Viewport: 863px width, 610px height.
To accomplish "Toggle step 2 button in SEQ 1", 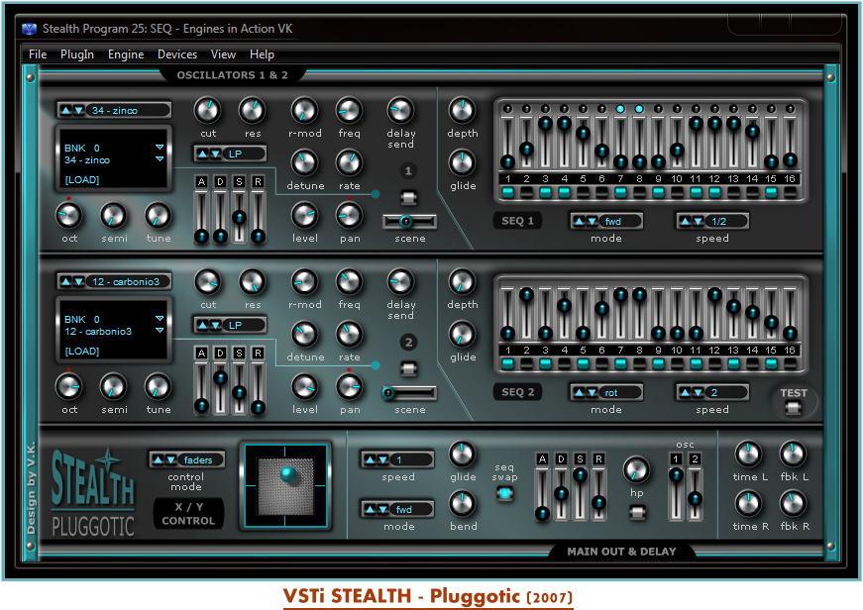I will 526,193.
